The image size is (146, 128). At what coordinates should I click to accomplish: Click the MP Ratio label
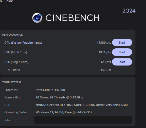point(14,70)
